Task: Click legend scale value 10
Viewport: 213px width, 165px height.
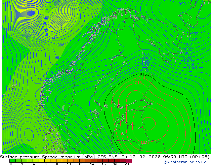Action: (69, 164)
